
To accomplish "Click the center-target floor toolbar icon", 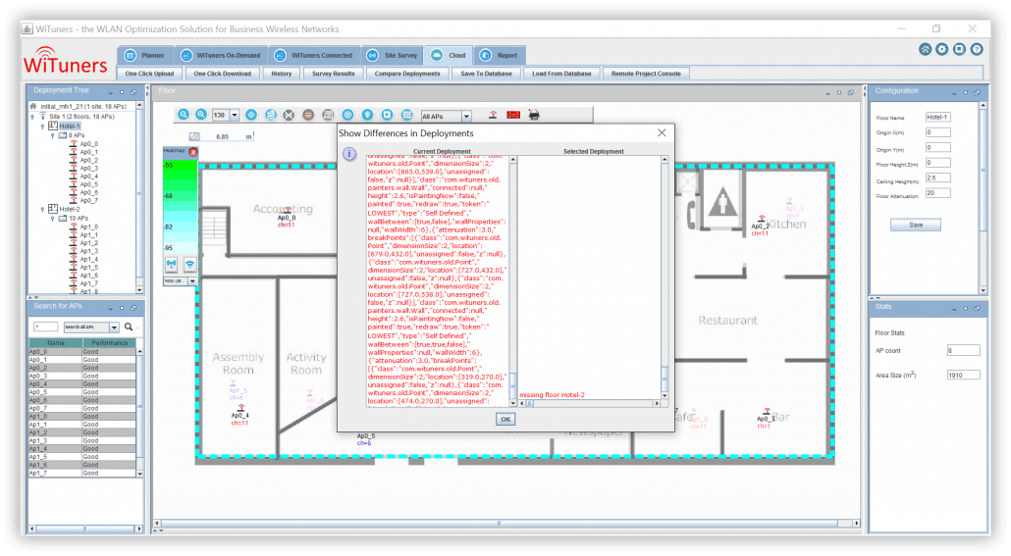I will click(251, 115).
